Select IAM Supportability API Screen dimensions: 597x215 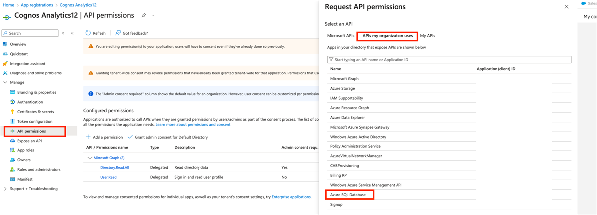(x=347, y=98)
